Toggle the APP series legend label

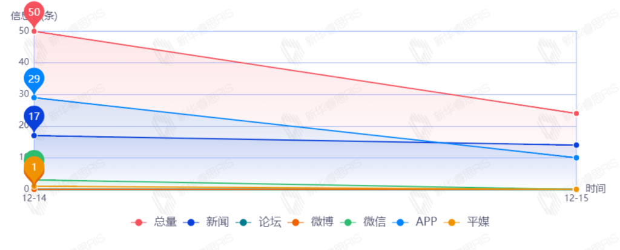(426, 222)
